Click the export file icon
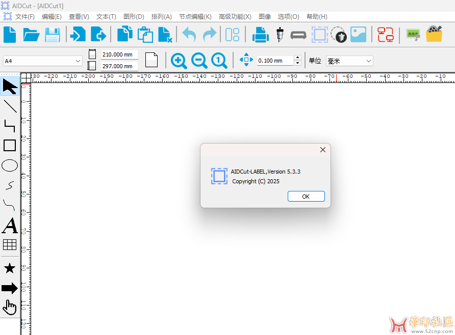Viewport: 455px width, 335px height. click(98, 35)
